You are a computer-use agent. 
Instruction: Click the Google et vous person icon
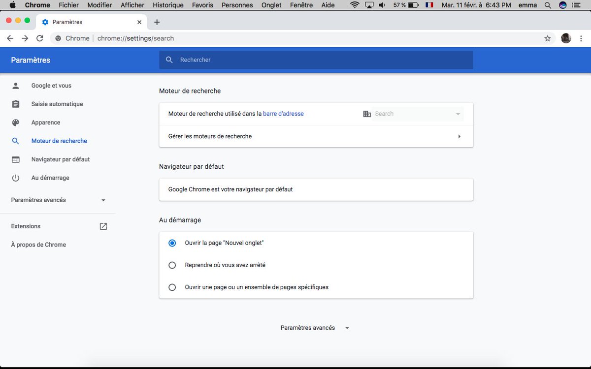(16, 86)
